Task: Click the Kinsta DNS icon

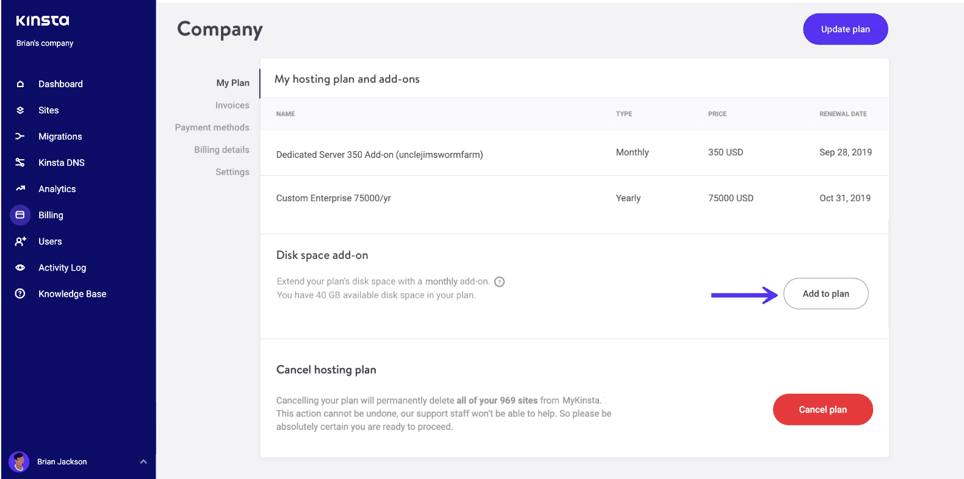Action: point(20,163)
